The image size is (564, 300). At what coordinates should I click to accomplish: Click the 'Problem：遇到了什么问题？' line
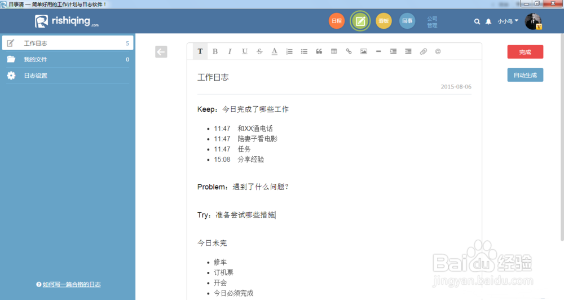coord(243,187)
